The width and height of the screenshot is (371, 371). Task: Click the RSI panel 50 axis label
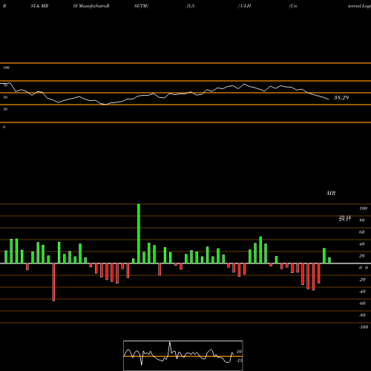[x=5, y=97]
